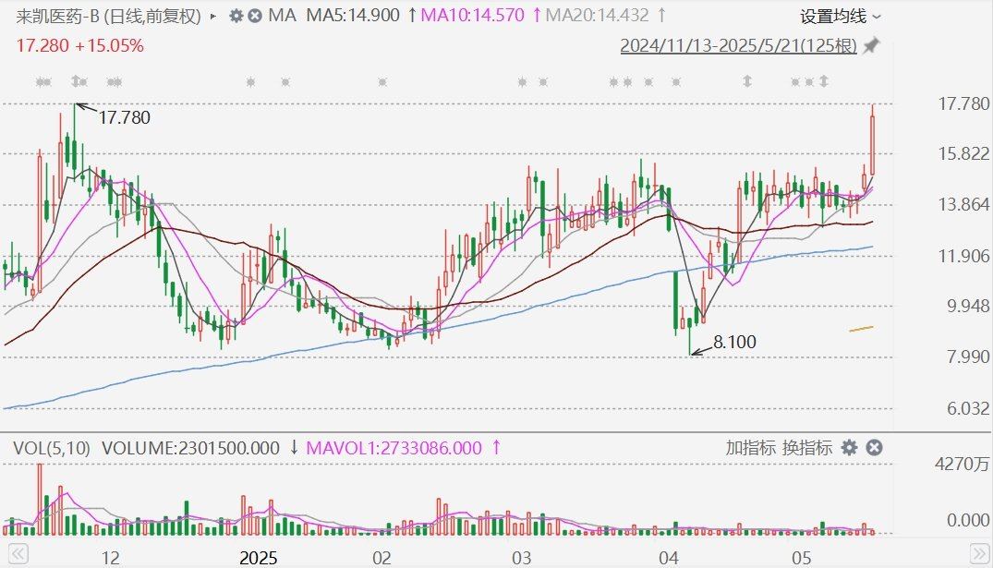This screenshot has width=993, height=568.
Task: Toggle the MA20 line label
Action: tap(597, 16)
